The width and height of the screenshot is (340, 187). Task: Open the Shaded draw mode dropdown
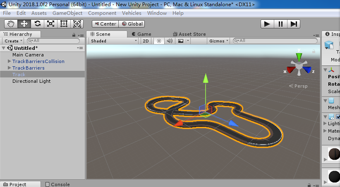coord(114,41)
